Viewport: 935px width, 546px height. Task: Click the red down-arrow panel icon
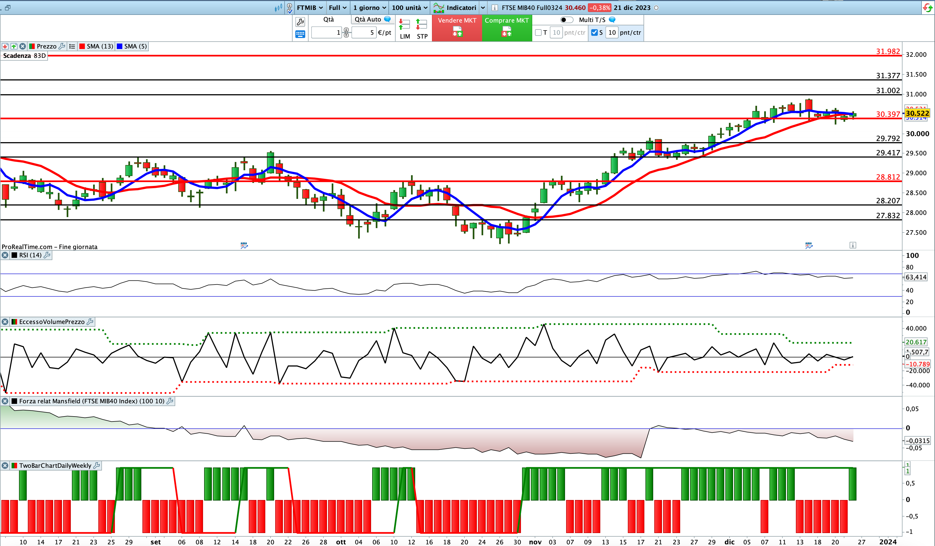5,46
